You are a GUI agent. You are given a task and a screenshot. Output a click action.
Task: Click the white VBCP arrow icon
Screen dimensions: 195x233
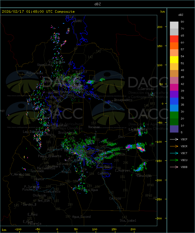tap(174, 139)
